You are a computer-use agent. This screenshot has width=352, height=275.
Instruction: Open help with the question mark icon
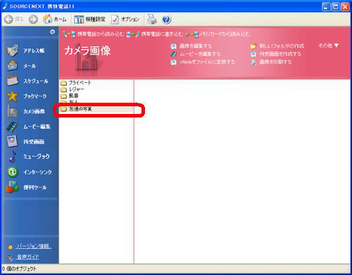[166, 20]
